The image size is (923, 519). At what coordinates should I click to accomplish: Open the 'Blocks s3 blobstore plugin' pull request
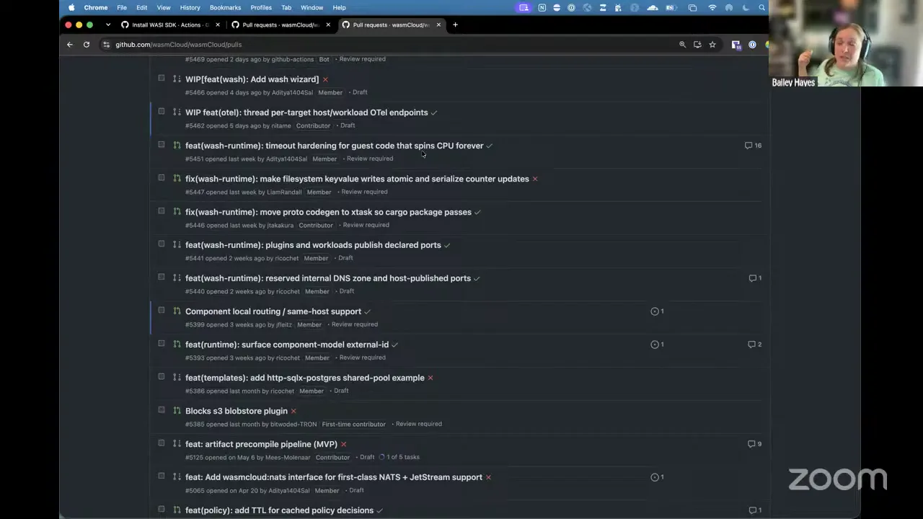coord(237,411)
